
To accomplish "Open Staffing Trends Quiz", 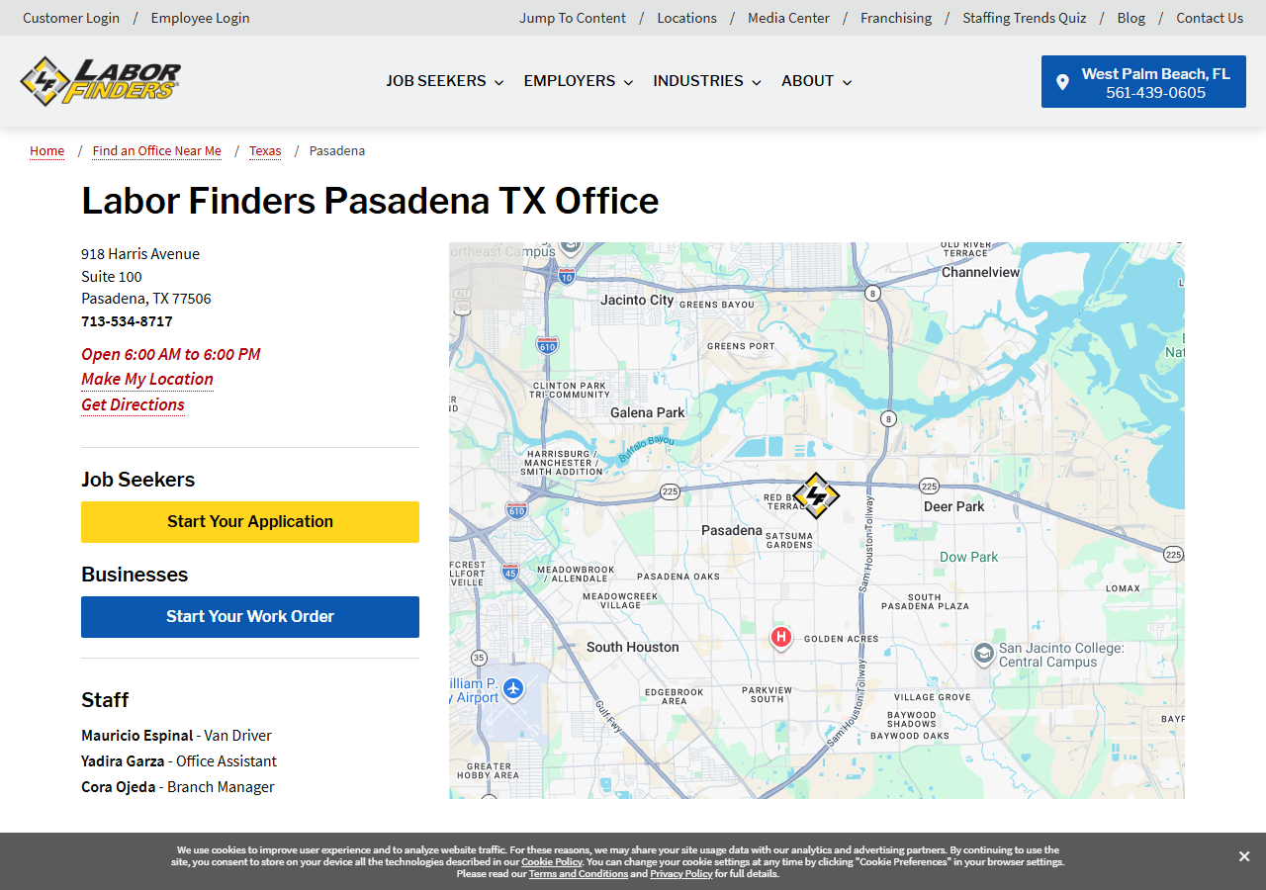I will tap(1025, 18).
